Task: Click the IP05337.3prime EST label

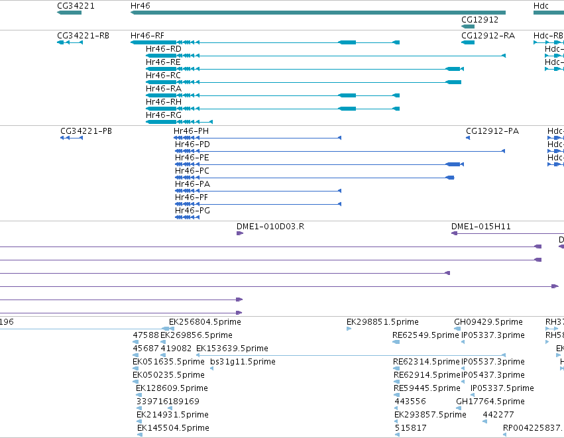Action: [493, 335]
